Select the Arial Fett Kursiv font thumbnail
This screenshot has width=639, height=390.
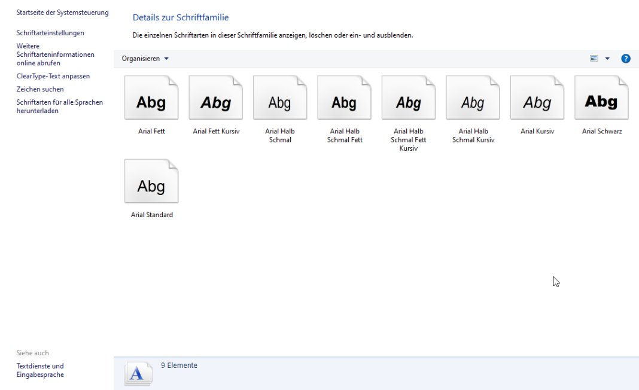(215, 97)
